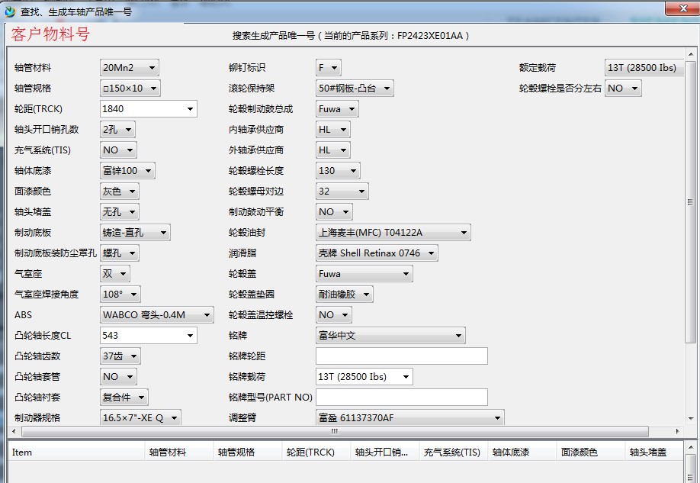Expand the 充气系统(TIS) dropdown
Image resolution: width=700 pixels, height=483 pixels.
(118, 150)
